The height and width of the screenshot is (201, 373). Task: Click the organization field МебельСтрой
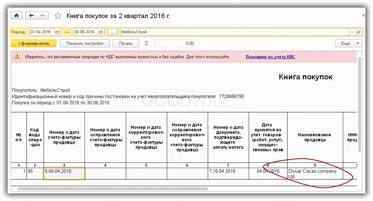[235, 32]
